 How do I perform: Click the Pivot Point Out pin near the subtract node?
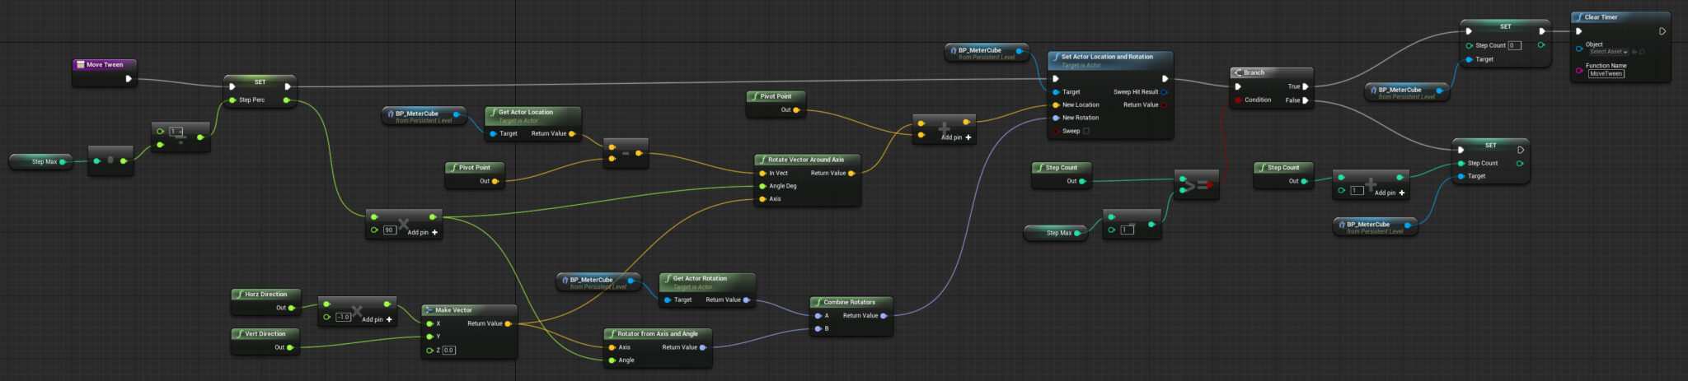click(x=495, y=181)
